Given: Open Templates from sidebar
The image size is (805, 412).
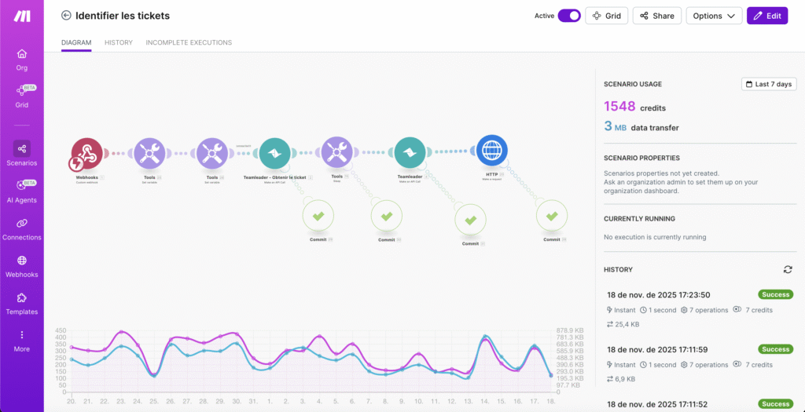Looking at the screenshot, I should pos(22,303).
